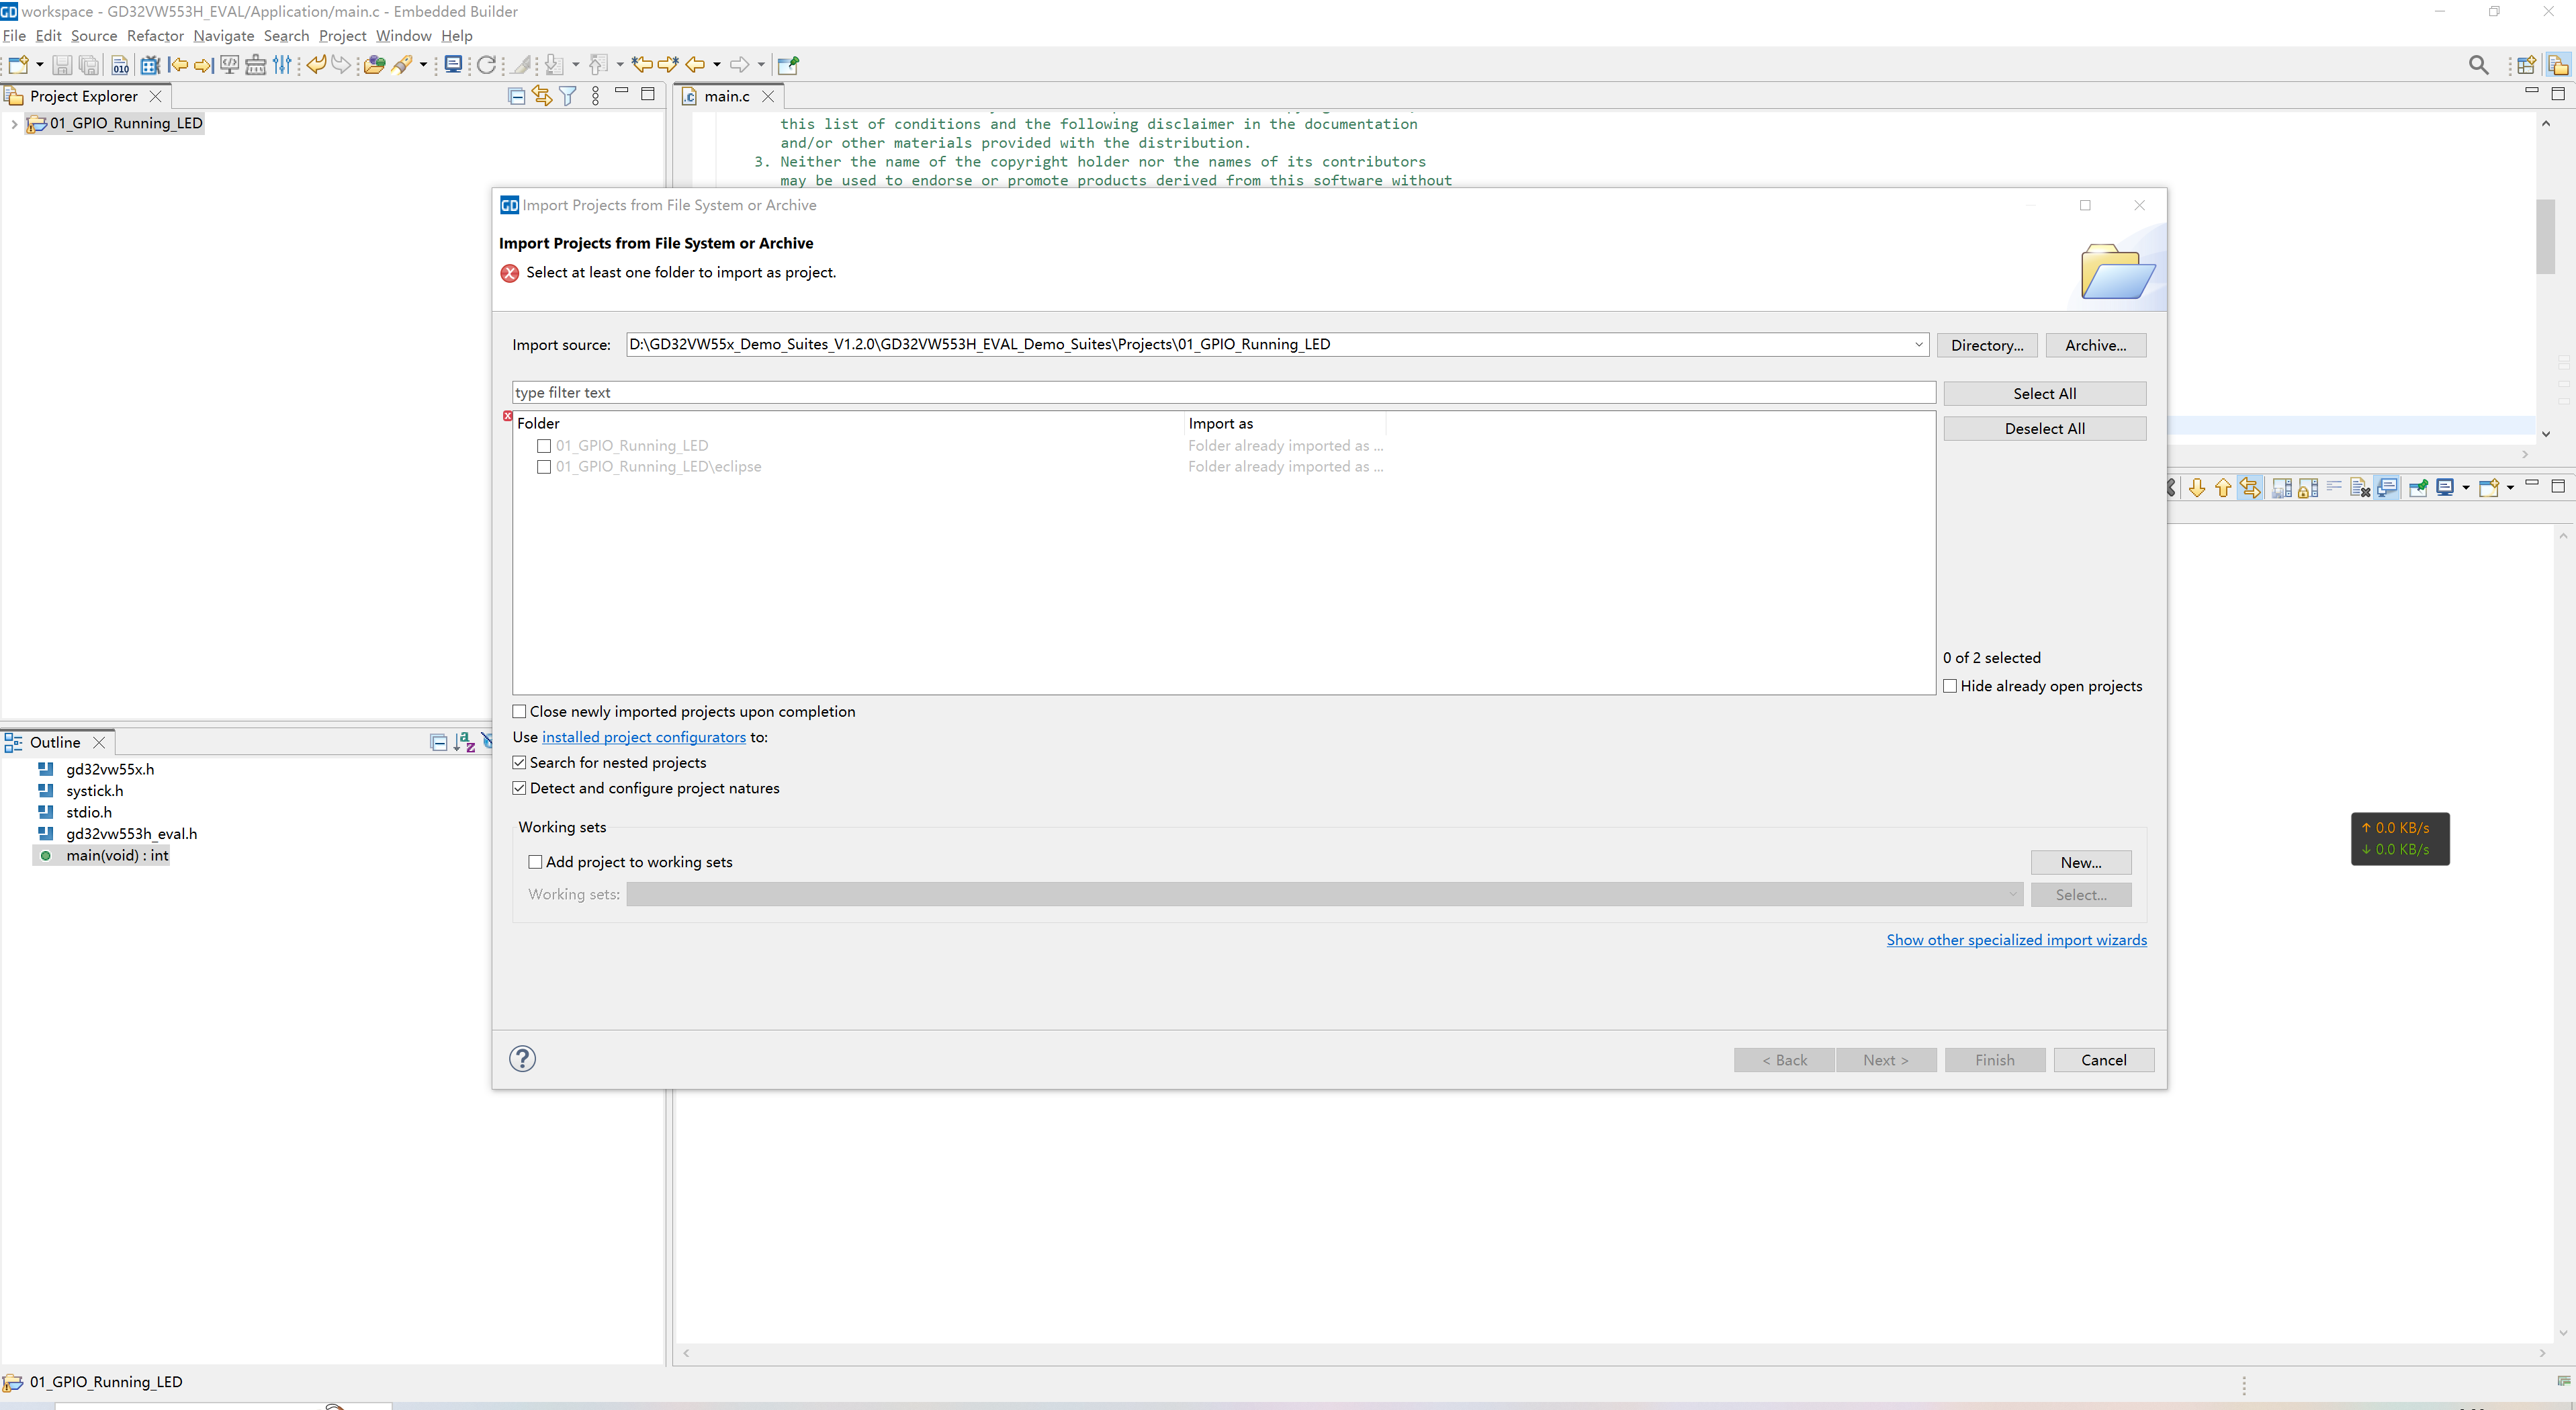Click Link with Editor in Project Explorer
Image resolution: width=2576 pixels, height=1410 pixels.
[542, 96]
